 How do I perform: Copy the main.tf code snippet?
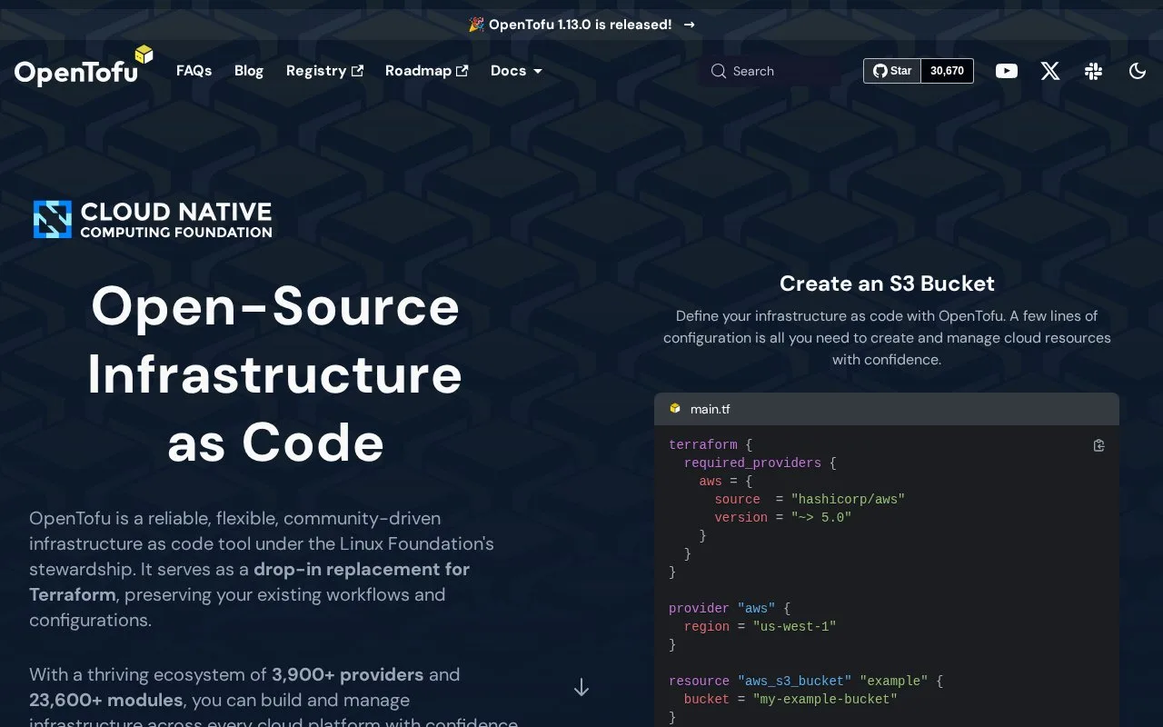1098,445
